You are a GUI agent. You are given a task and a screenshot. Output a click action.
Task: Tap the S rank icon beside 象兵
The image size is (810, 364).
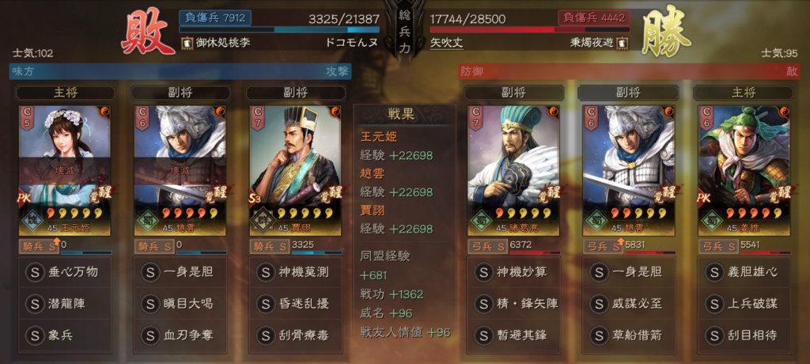(x=35, y=336)
